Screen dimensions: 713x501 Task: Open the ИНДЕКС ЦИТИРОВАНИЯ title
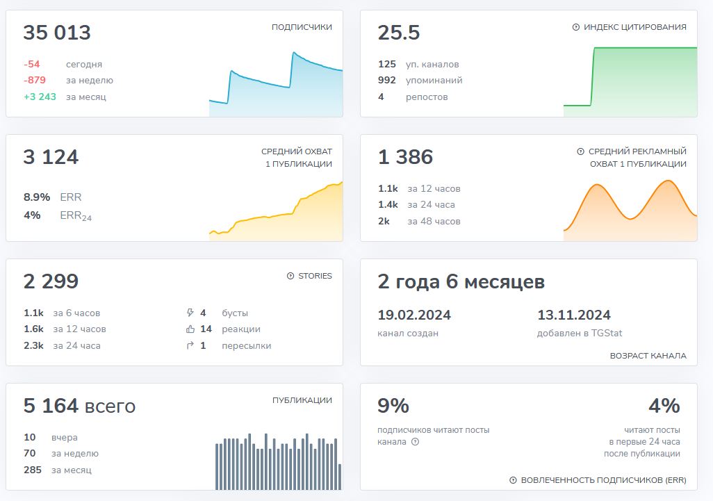635,27
